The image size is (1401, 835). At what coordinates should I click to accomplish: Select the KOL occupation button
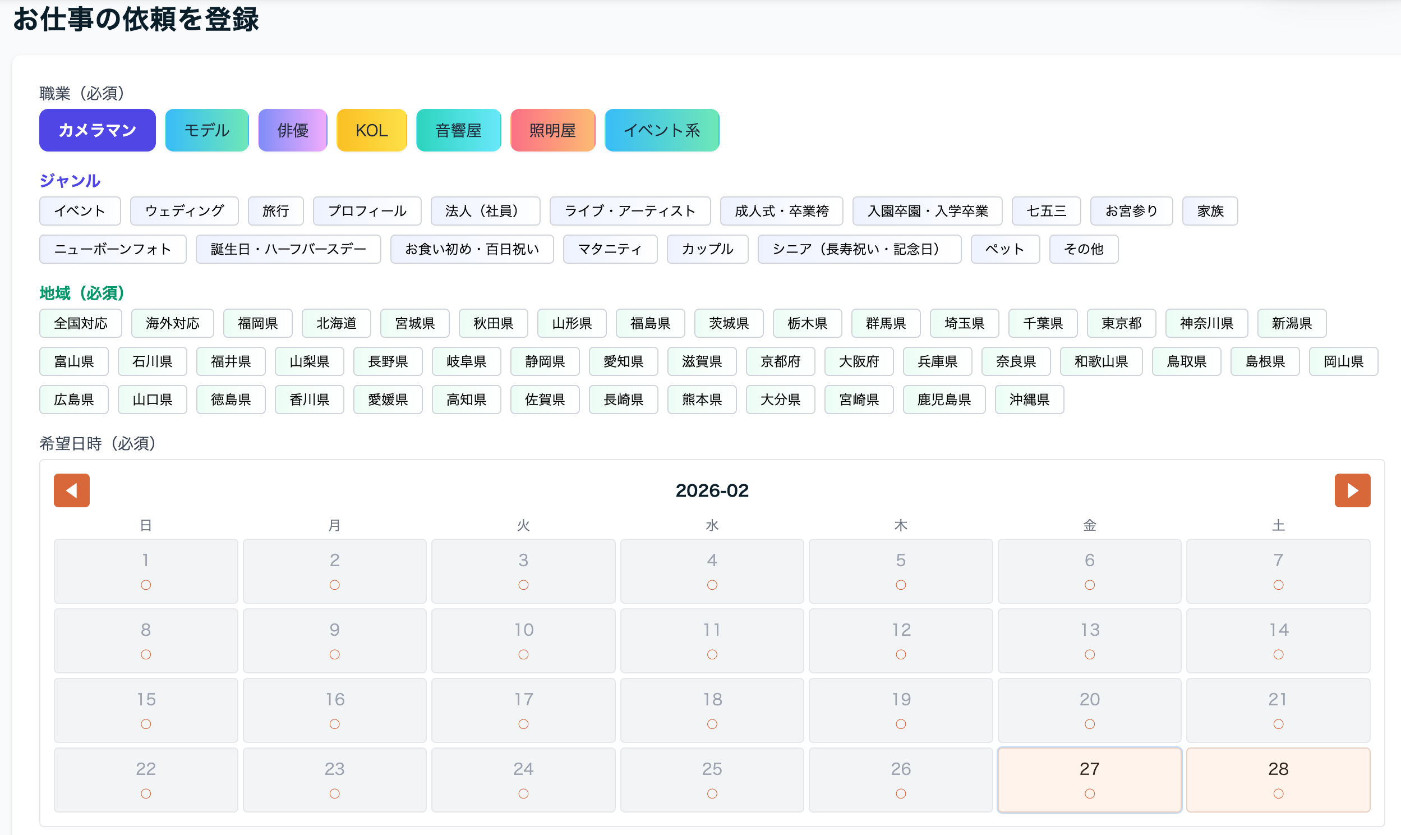(372, 130)
